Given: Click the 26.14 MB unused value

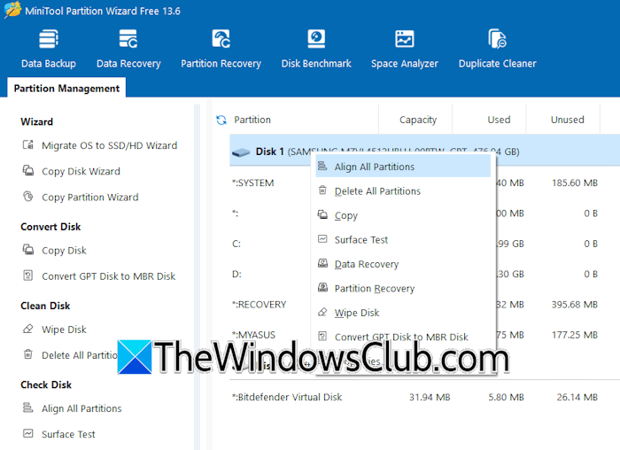Looking at the screenshot, I should pyautogui.click(x=577, y=397).
